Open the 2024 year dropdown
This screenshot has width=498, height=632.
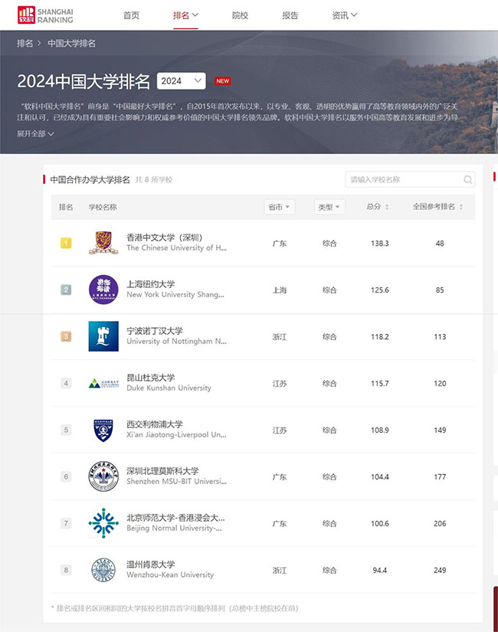pos(181,81)
